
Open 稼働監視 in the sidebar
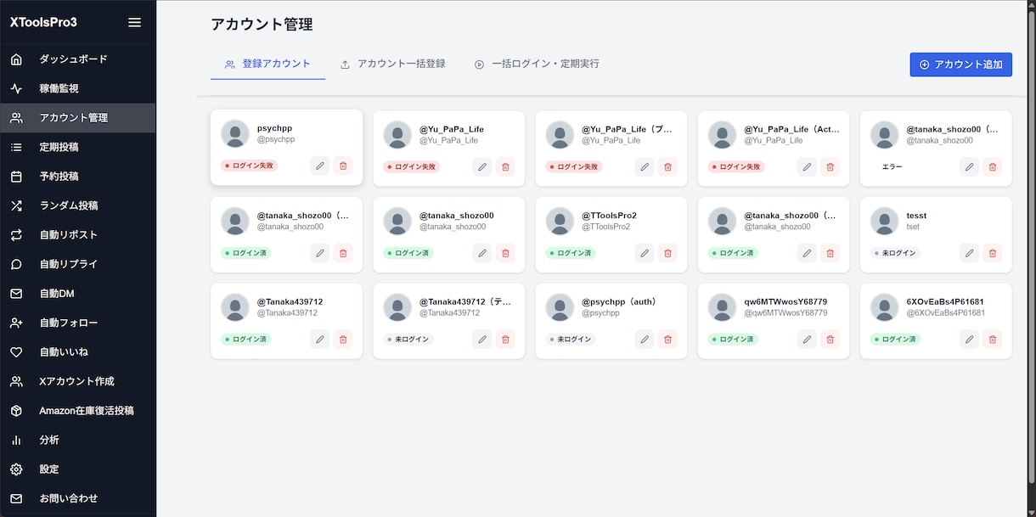click(x=77, y=88)
